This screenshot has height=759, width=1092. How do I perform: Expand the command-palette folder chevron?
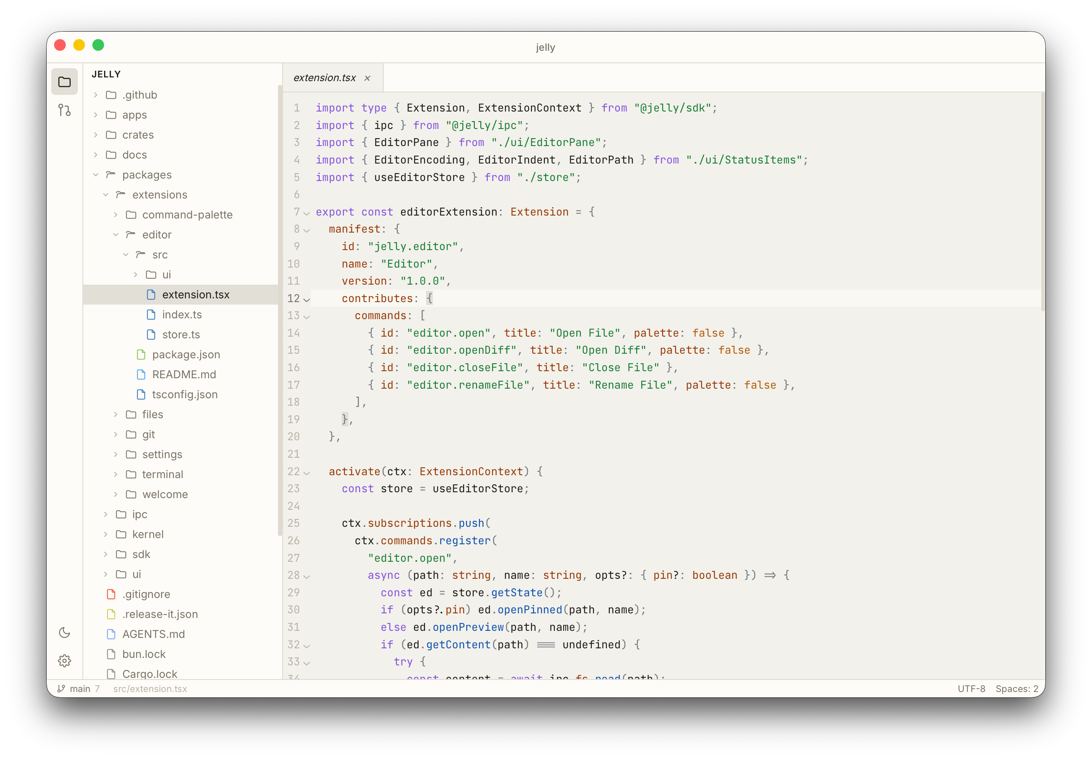point(116,214)
